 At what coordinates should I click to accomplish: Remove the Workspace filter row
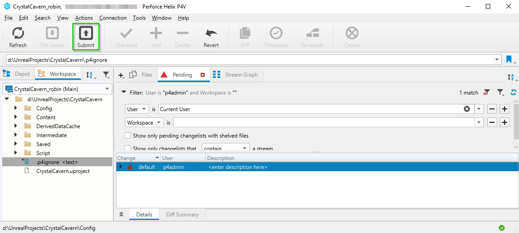(492, 122)
